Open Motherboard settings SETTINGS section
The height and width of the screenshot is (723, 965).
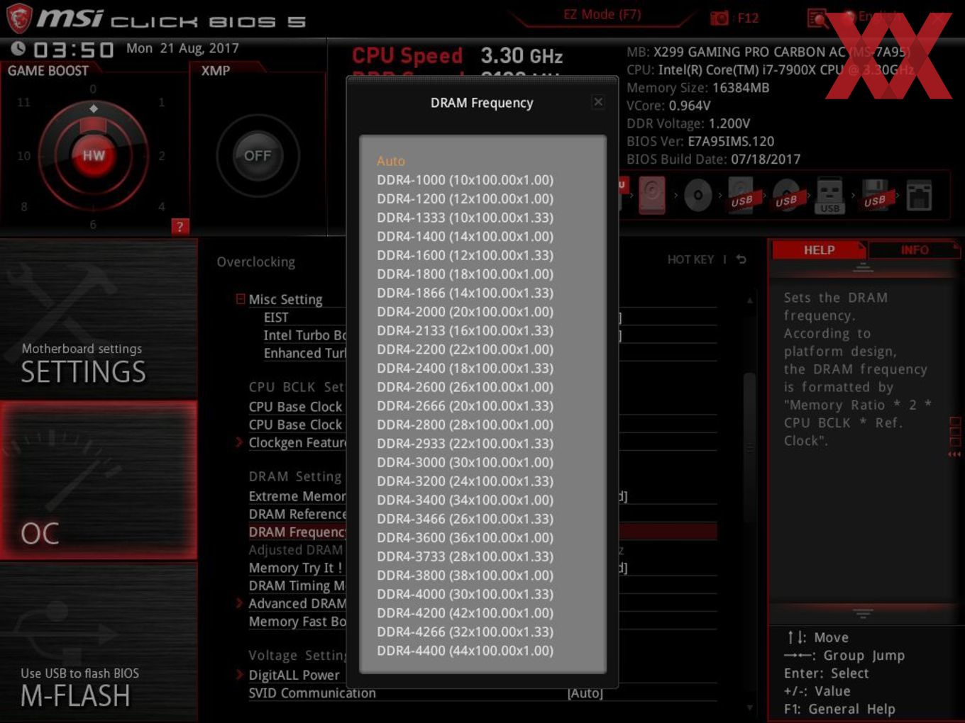point(99,319)
